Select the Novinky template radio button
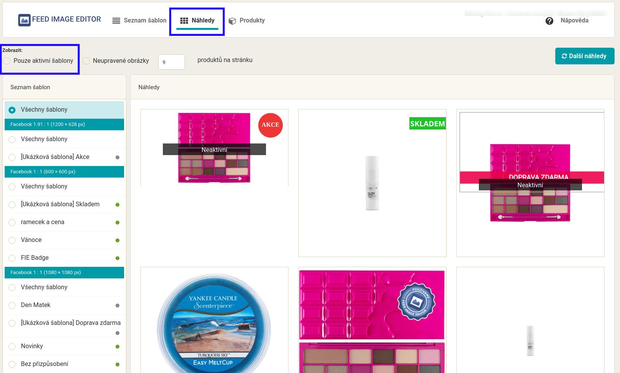The width and height of the screenshot is (620, 373). [12, 347]
